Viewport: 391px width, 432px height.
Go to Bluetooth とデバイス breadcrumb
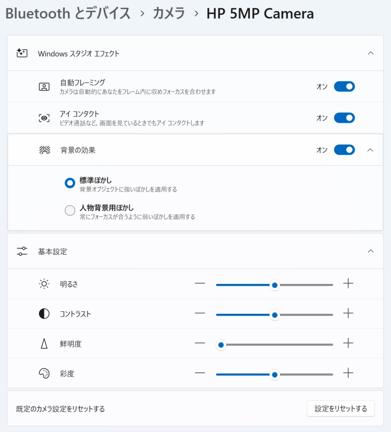68,14
